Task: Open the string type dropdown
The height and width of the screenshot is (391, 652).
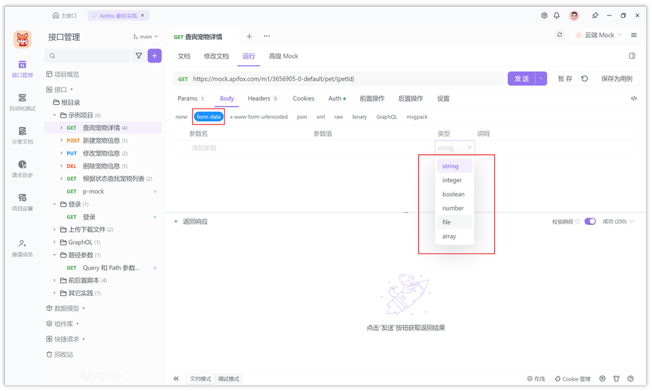Action: coord(454,147)
